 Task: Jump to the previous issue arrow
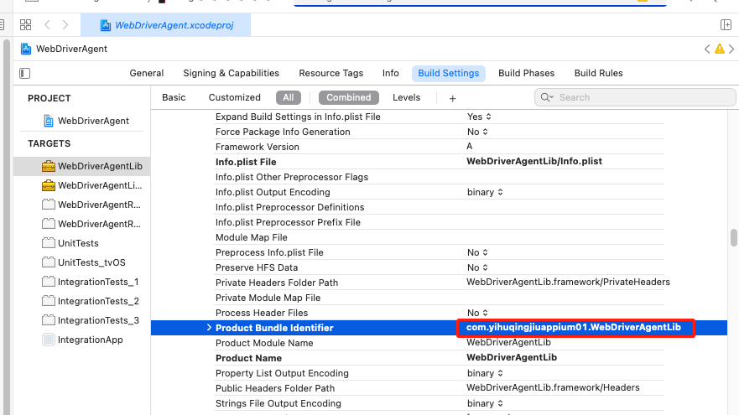(x=707, y=49)
